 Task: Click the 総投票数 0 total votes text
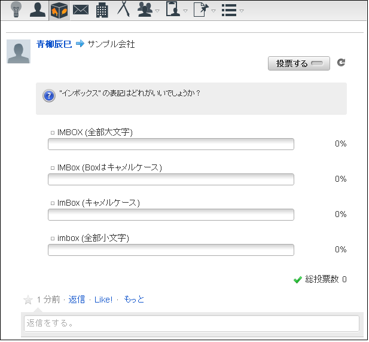click(x=327, y=280)
